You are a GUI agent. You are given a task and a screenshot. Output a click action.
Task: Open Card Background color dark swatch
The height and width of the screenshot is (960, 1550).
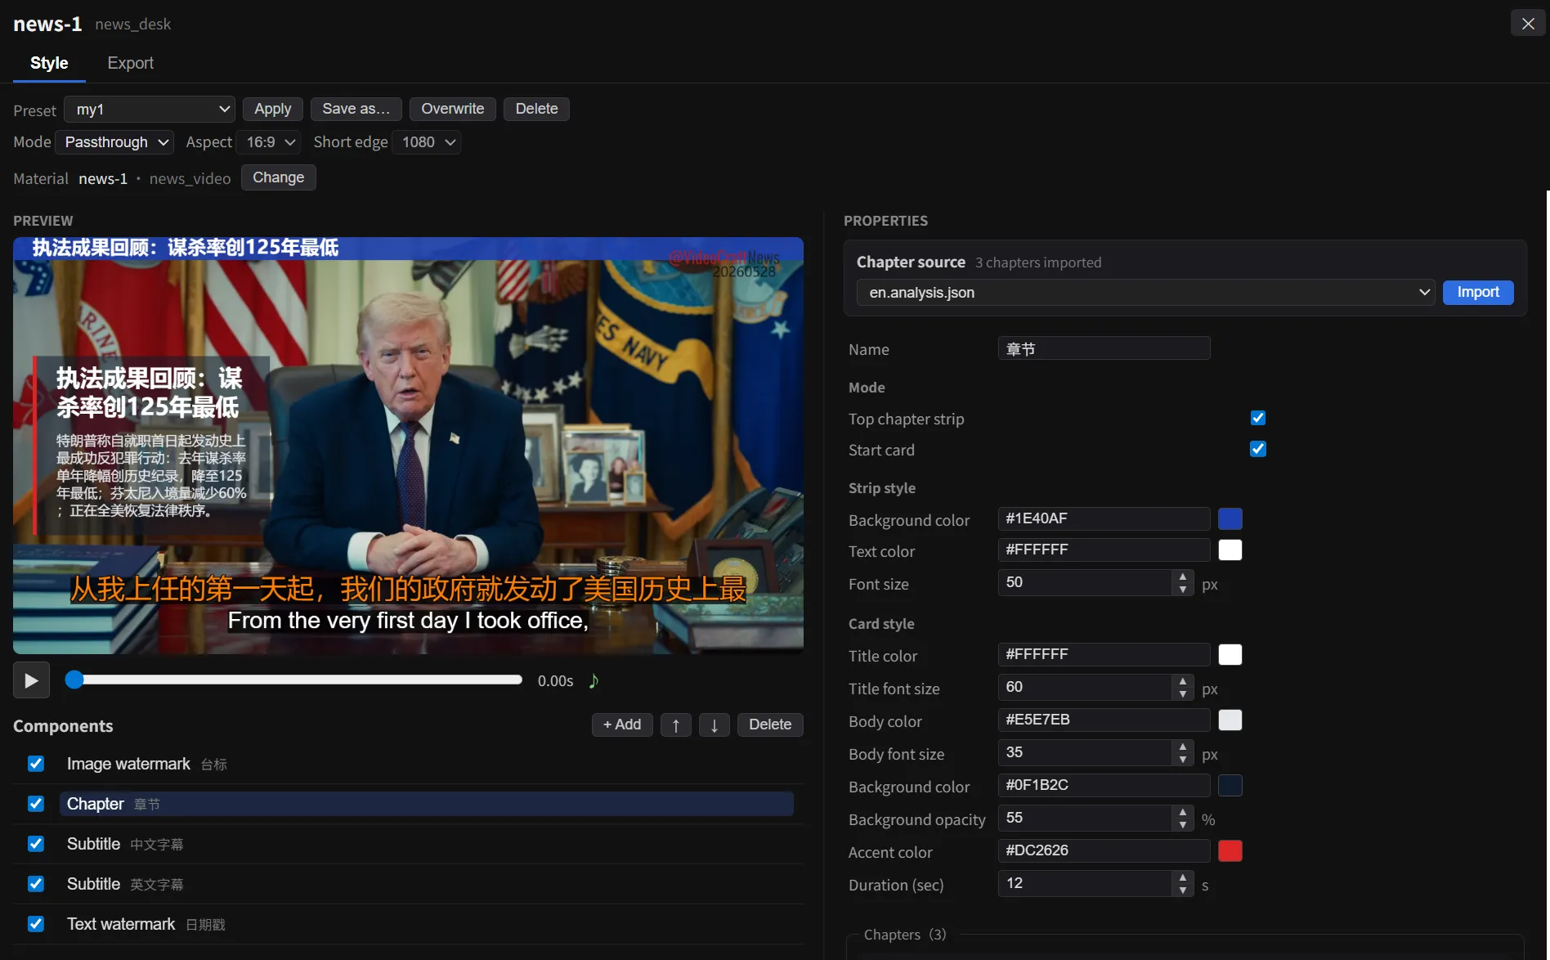1230,785
